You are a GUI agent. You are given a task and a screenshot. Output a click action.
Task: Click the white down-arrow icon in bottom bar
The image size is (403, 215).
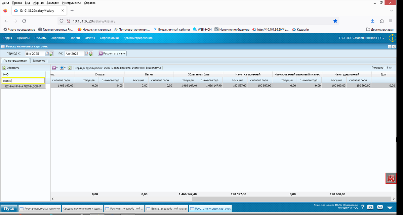pyautogui.click(x=390, y=208)
